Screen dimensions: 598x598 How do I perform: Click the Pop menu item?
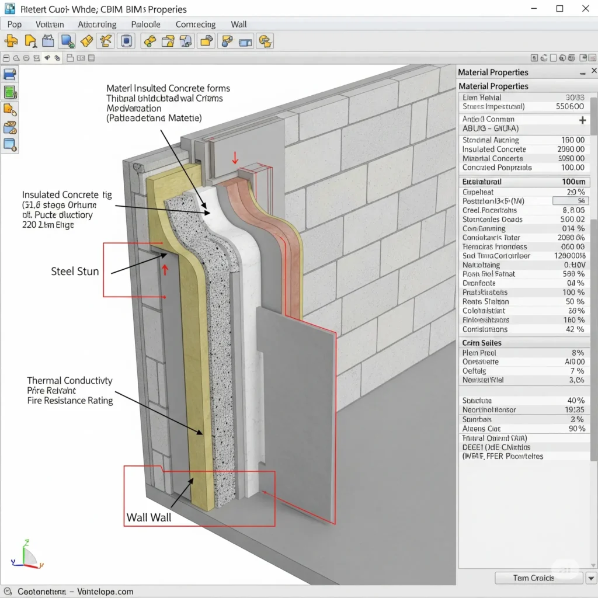point(14,25)
